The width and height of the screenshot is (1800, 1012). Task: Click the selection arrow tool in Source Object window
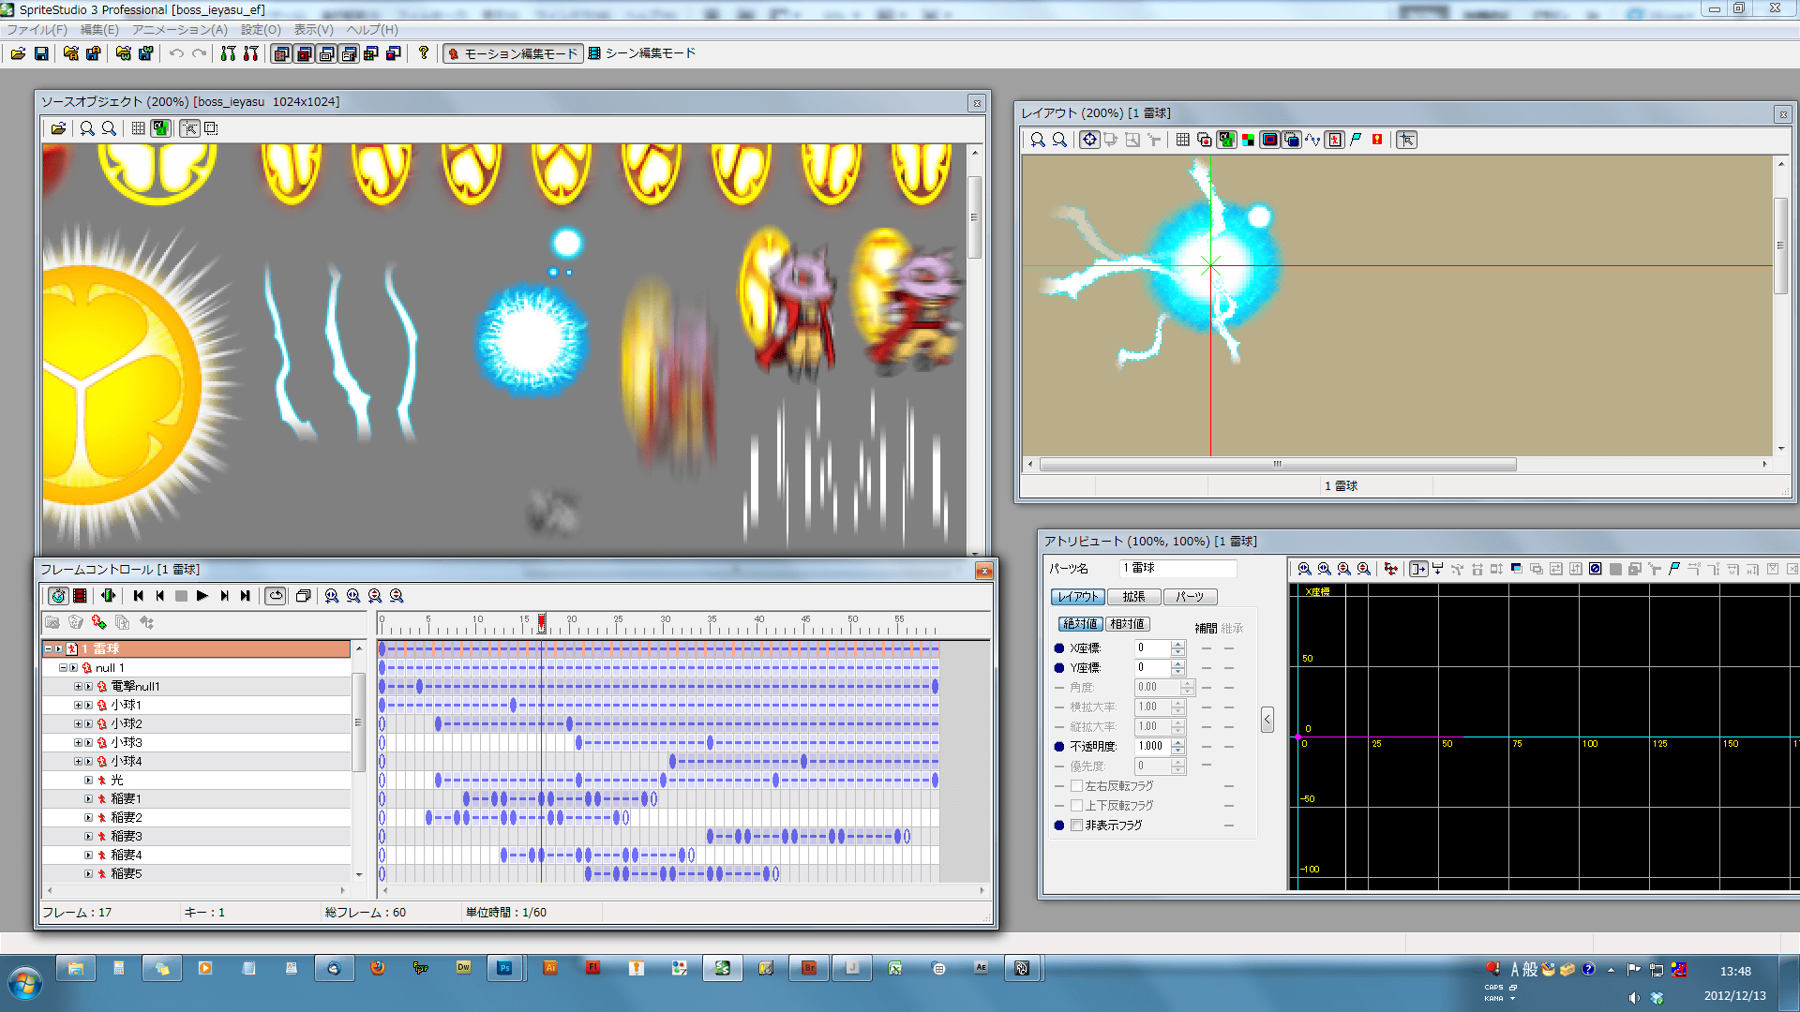click(190, 128)
